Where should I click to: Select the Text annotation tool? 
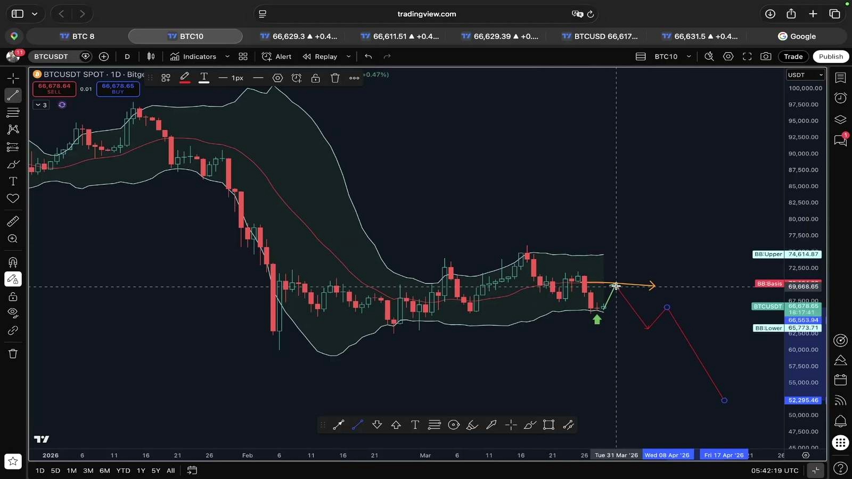point(13,181)
